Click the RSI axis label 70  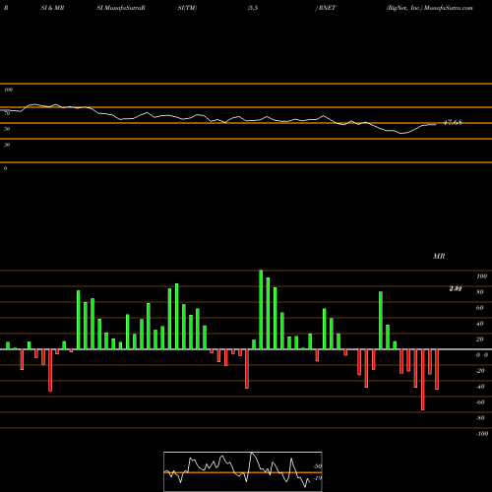(x=7, y=113)
